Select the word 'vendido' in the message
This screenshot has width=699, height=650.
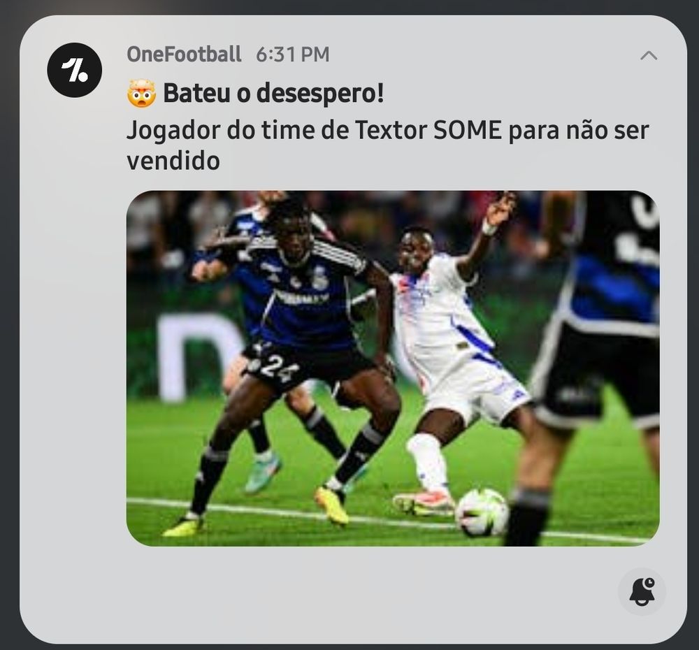(173, 161)
